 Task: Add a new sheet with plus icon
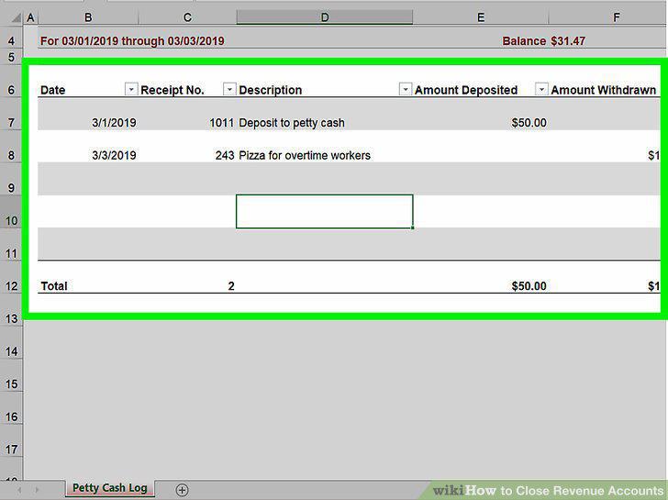[x=182, y=490]
